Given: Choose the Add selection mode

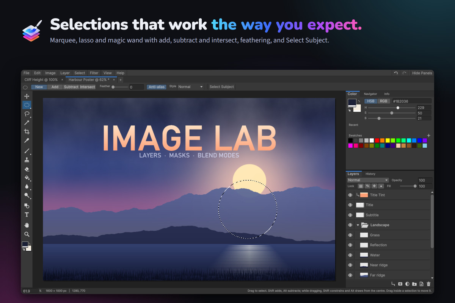Looking at the screenshot, I should point(55,87).
